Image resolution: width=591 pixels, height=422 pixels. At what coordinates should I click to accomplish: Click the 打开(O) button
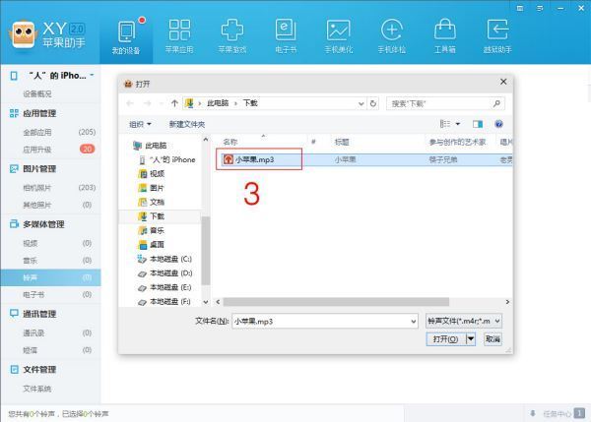point(446,339)
